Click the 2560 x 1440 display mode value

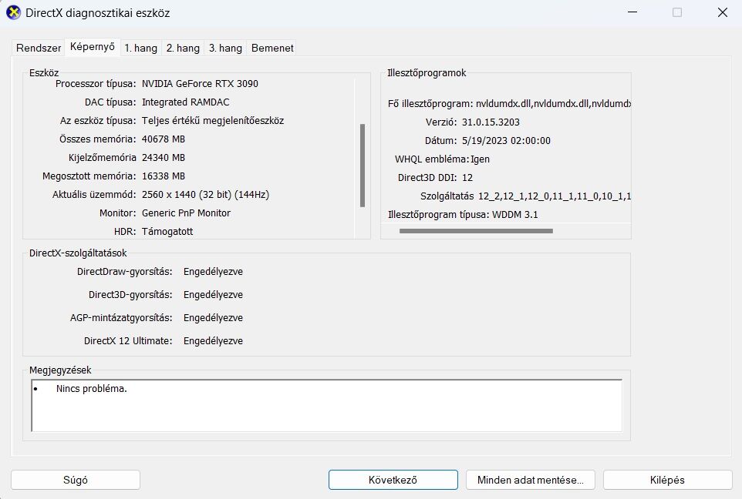pyautogui.click(x=205, y=194)
